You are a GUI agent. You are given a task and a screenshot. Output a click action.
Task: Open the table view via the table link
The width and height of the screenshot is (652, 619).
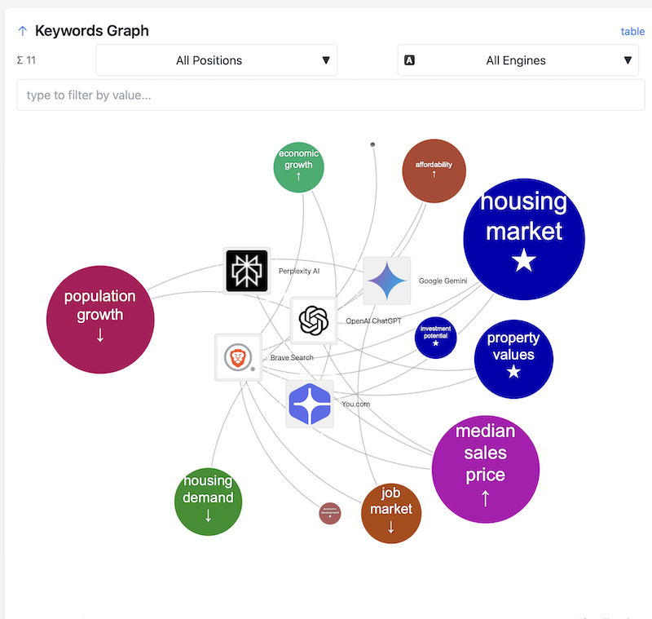click(x=632, y=31)
